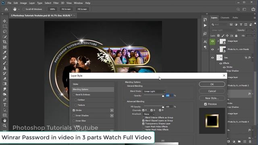Select the Gradient tool
This screenshot has height=145, width=258.
(x=4, y=84)
